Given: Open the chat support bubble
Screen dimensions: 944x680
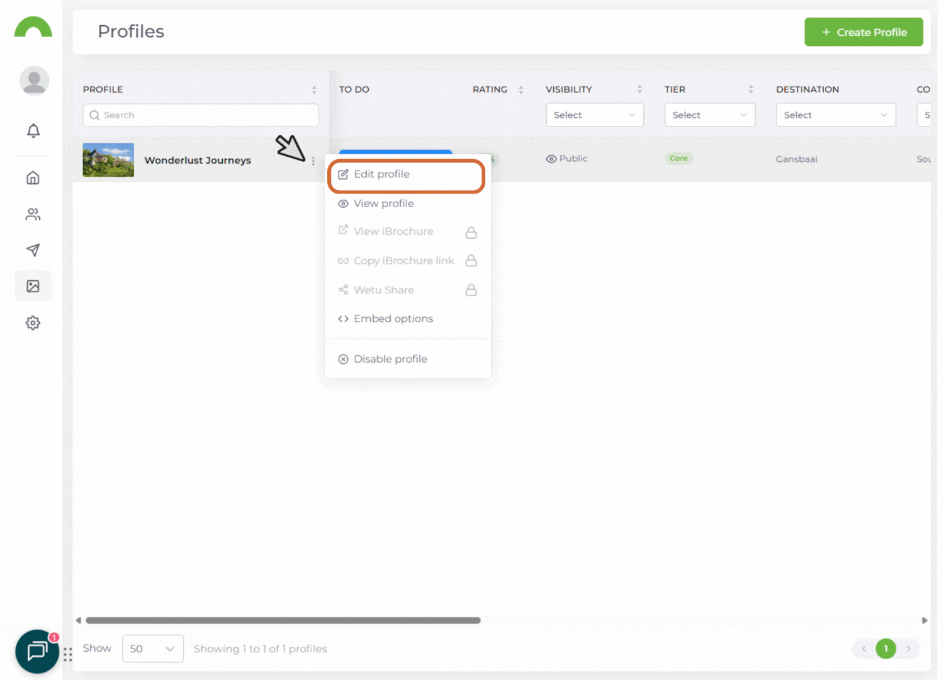Looking at the screenshot, I should click(37, 651).
